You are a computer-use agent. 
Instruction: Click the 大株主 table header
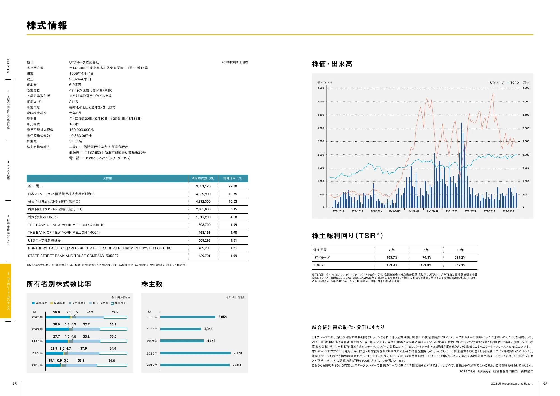pyautogui.click(x=107, y=178)
